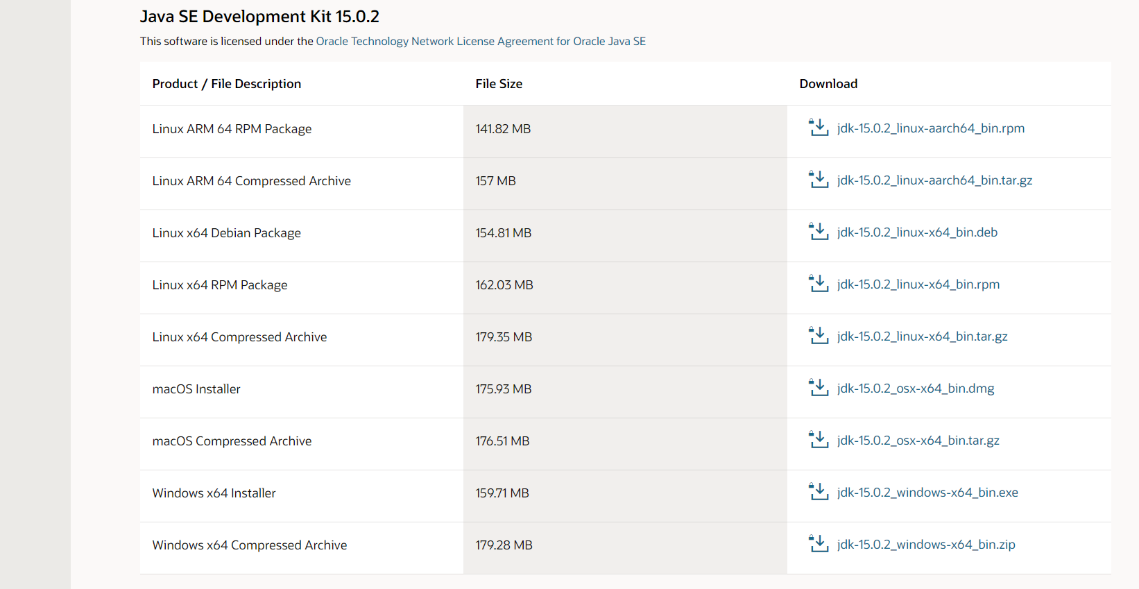The height and width of the screenshot is (589, 1139).
Task: Open Oracle Technology Network License Agreement link
Action: [x=481, y=41]
